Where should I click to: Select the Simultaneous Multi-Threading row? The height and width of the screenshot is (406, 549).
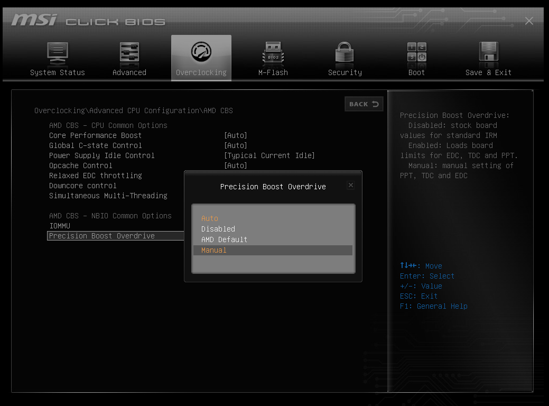(108, 196)
